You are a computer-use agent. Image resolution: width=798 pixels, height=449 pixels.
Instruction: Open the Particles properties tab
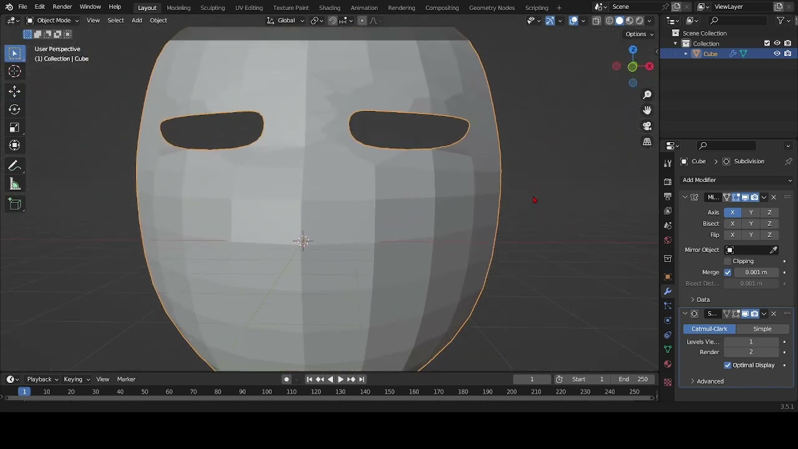(668, 306)
